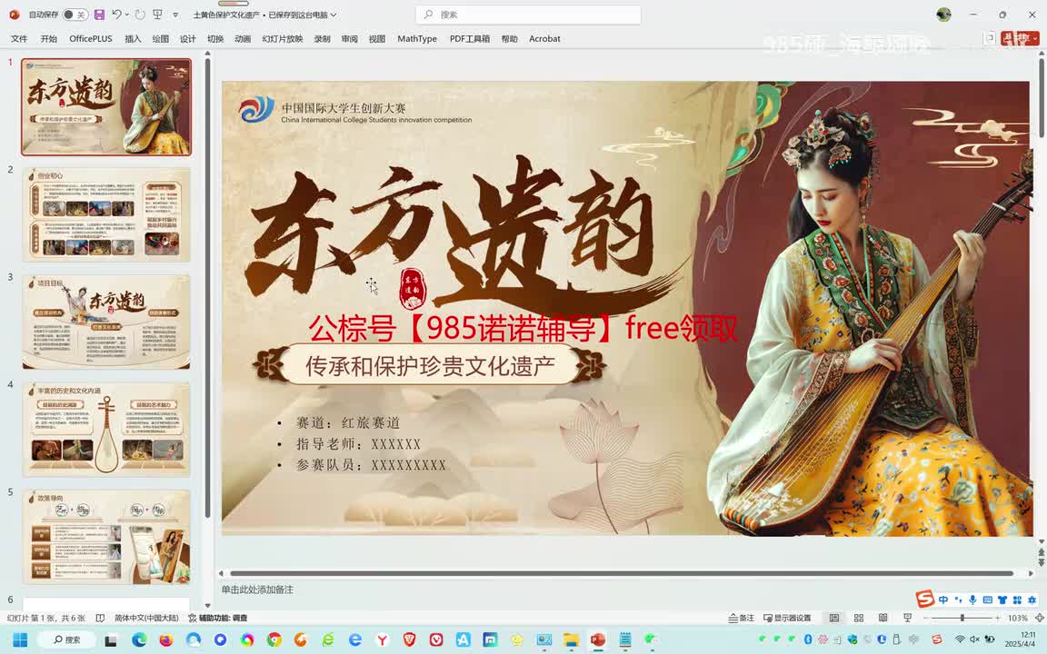Open Microsoft Edge from the taskbar

point(139,639)
